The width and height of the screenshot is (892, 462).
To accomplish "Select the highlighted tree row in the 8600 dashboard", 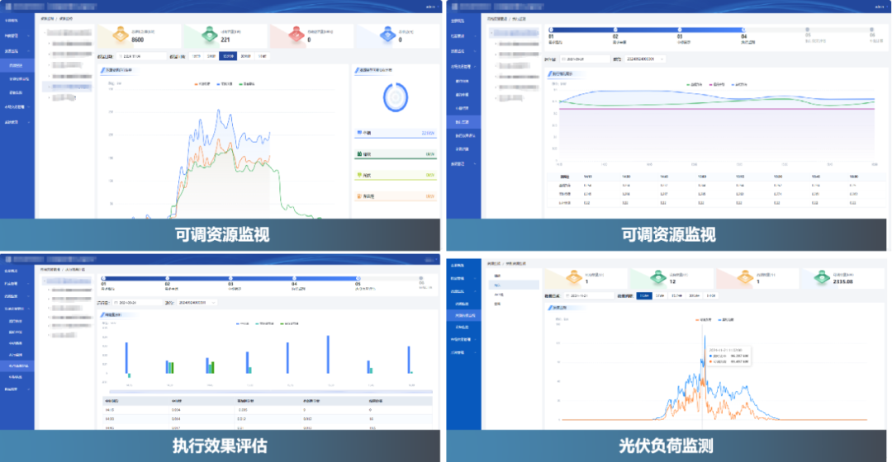I will (67, 87).
